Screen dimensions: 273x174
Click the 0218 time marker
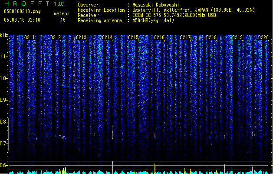point(211,37)
